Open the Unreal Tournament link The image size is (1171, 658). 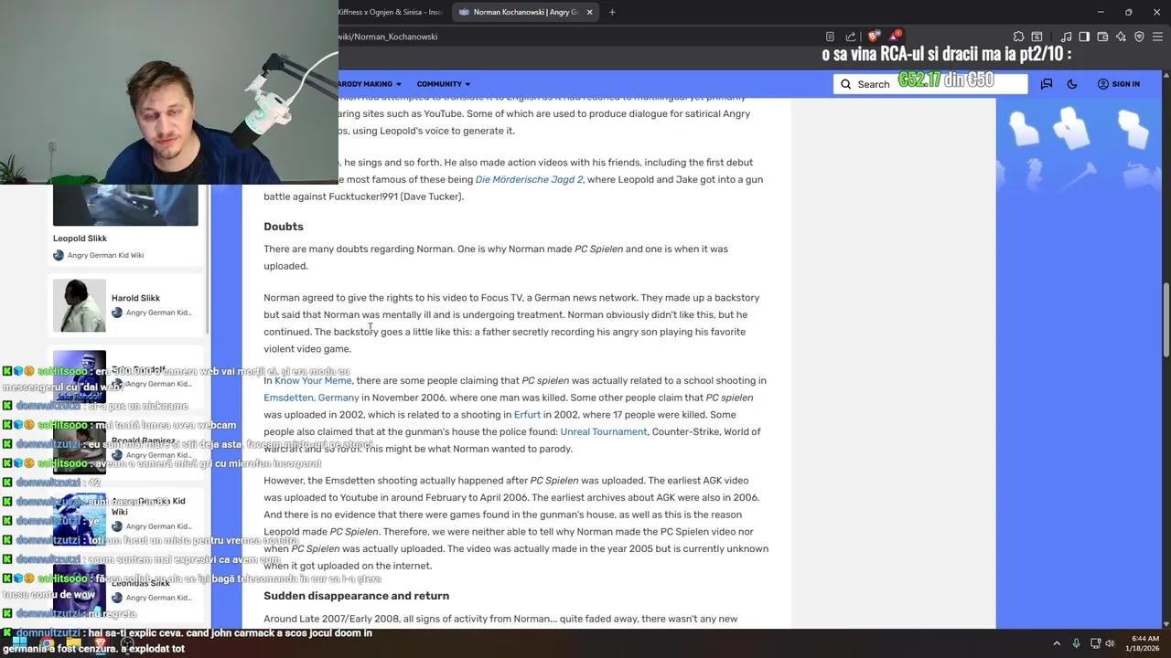(603, 431)
